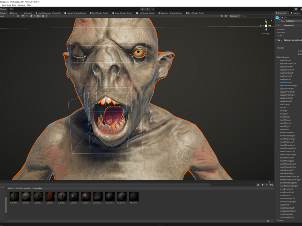This screenshot has height=226, width=302.
Task: Select the jawOpen blendshape label
Action: [284, 114]
